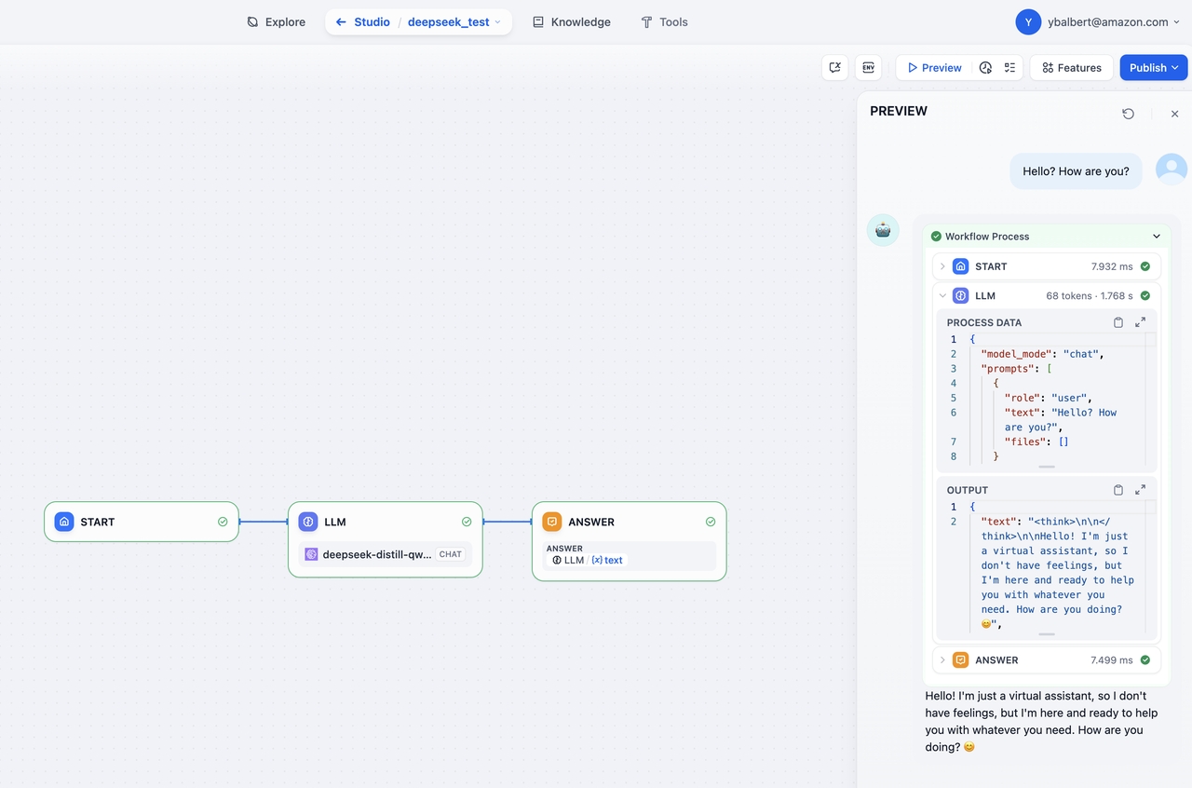This screenshot has height=788, width=1192.
Task: Expand the ANSWER step in workflow process
Action: [942, 660]
